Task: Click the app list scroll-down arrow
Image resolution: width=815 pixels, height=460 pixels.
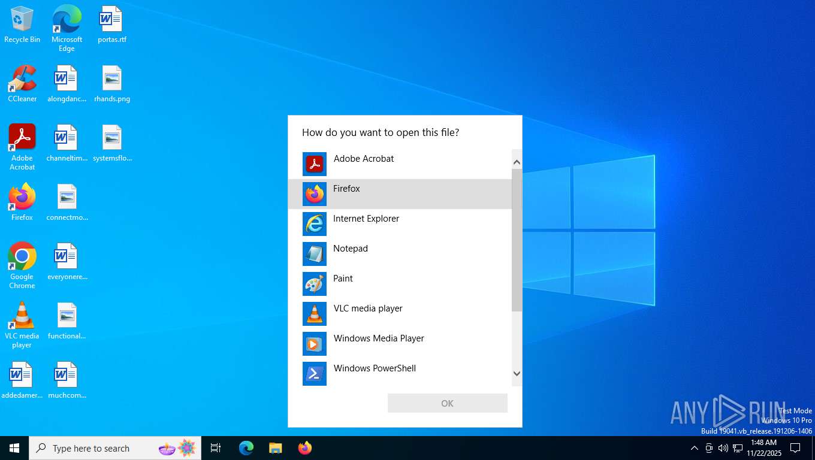Action: (x=517, y=374)
